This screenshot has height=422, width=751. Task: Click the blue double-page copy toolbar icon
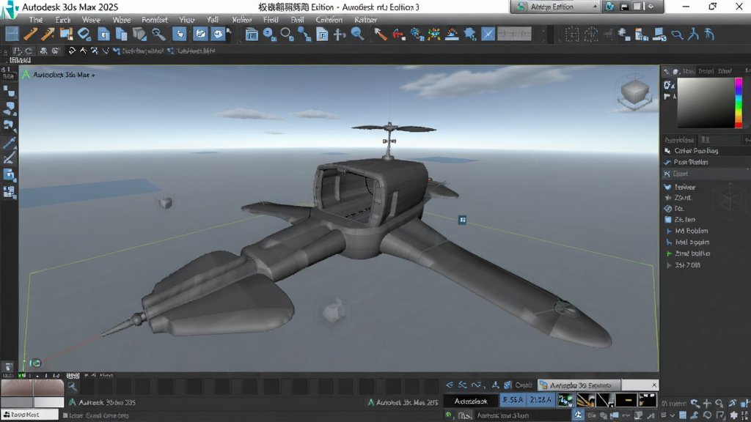click(x=122, y=34)
